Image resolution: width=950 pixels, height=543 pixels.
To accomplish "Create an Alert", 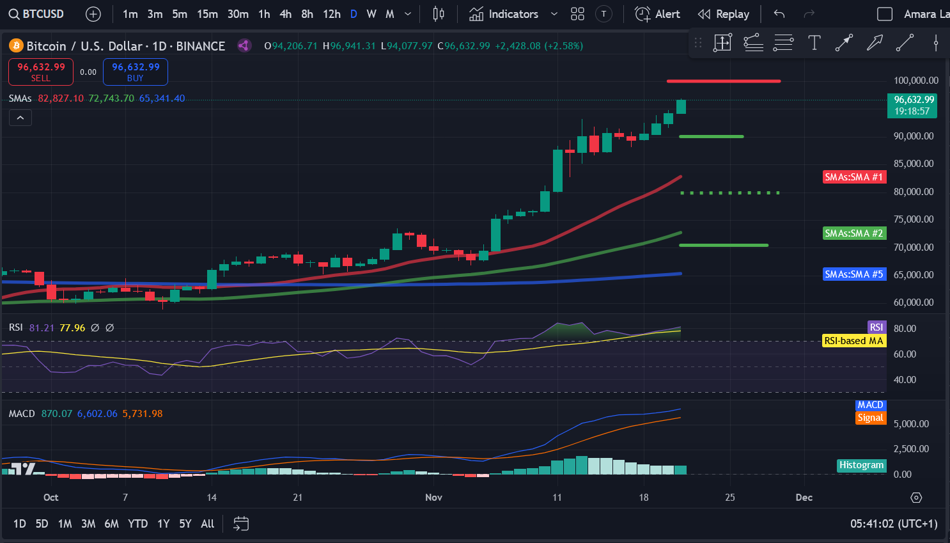I will [658, 14].
